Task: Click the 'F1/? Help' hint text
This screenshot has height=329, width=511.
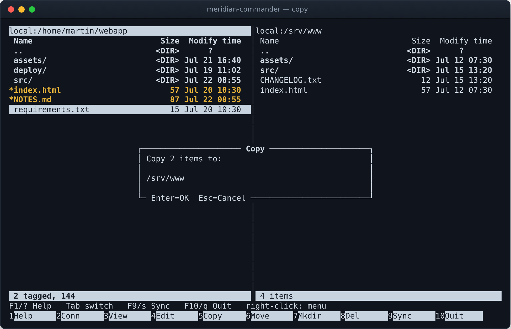Action: [30, 306]
